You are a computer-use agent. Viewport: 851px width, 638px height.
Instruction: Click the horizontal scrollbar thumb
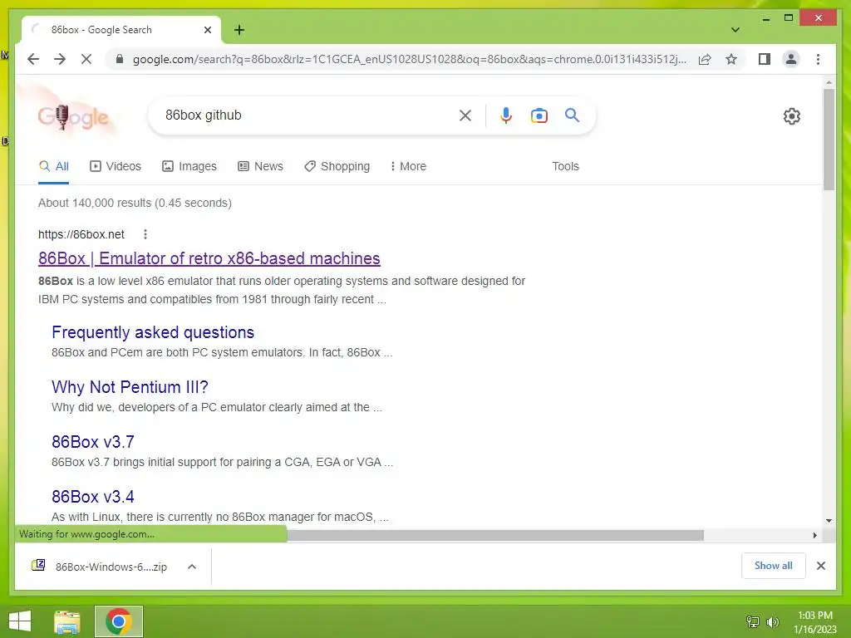[x=495, y=536]
